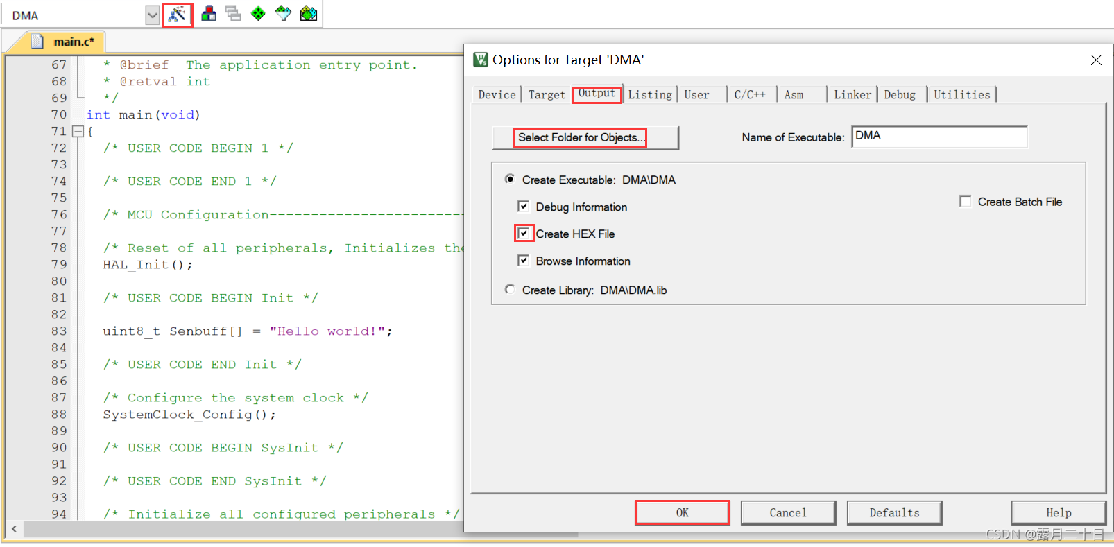Open the green diamond Manage Run-Time Environment icon
Screen dimensions: 1114x547
click(258, 13)
